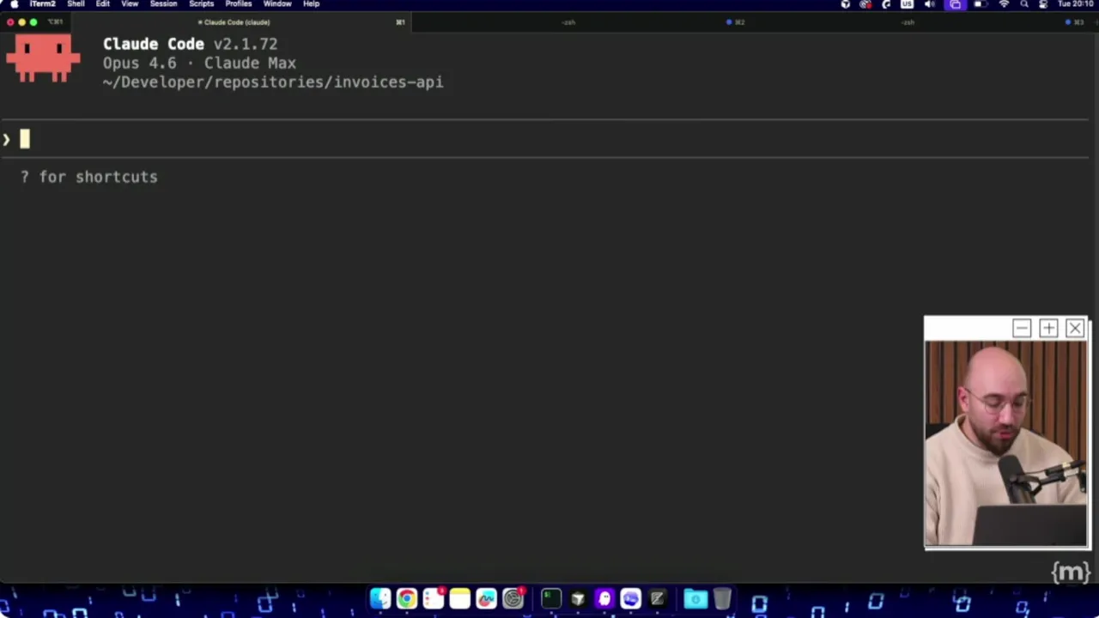Viewport: 1099px width, 618px height.
Task: Open the Edit menu
Action: (x=103, y=4)
